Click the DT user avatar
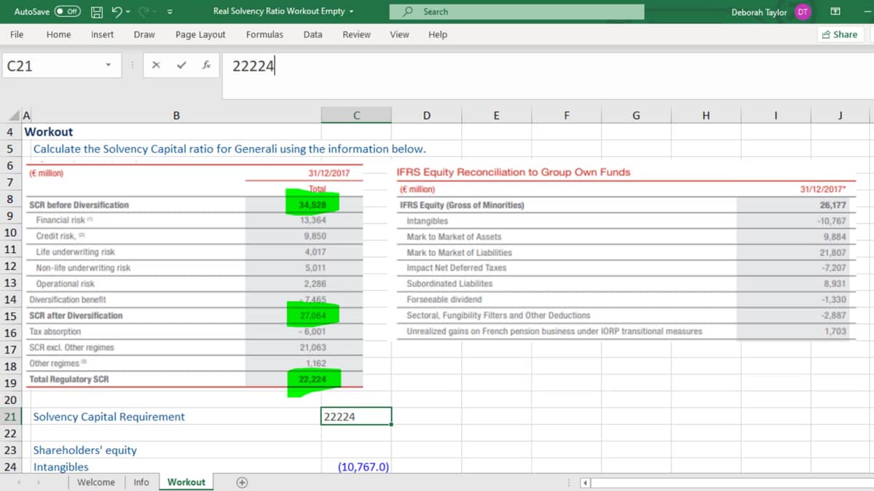 pyautogui.click(x=803, y=12)
